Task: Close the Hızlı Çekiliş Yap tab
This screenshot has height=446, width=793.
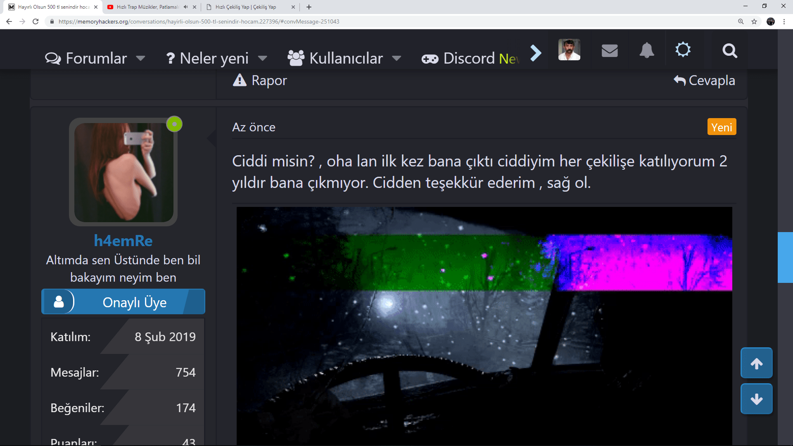Action: (293, 7)
